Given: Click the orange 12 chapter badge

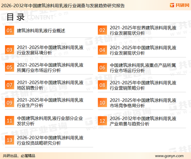Looking at the screenshot, I should click(102, 121).
